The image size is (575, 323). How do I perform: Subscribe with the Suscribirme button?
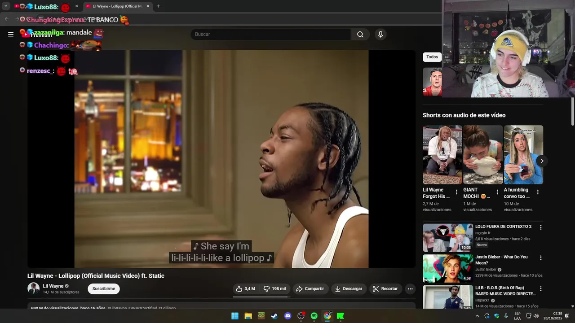[104, 289]
